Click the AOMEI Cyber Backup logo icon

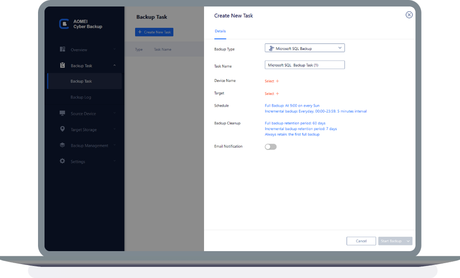click(64, 24)
